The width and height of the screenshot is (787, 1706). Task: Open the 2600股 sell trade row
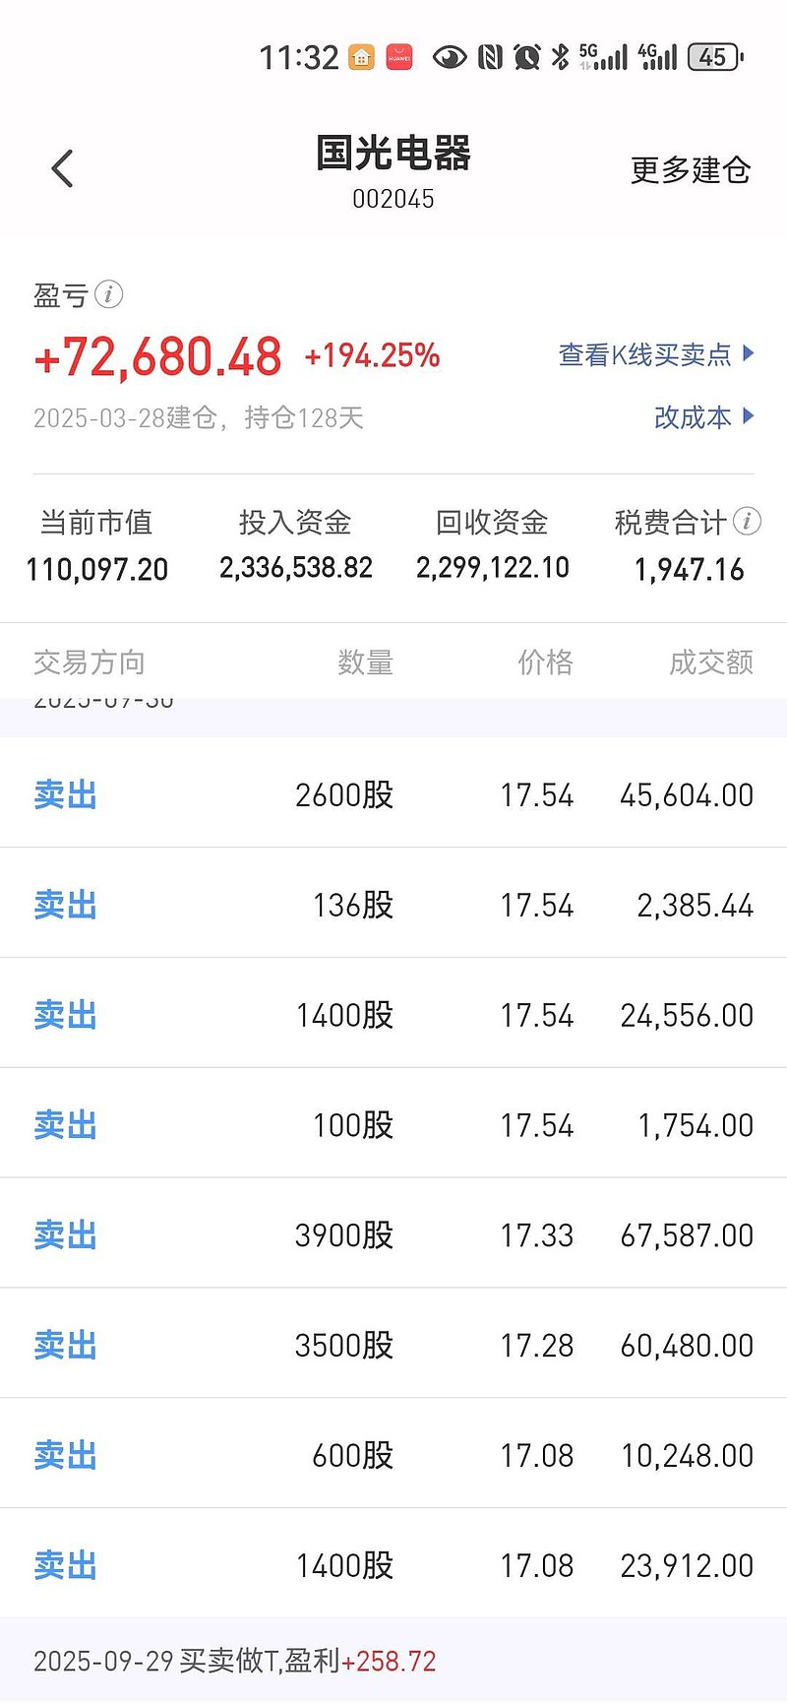(x=393, y=794)
